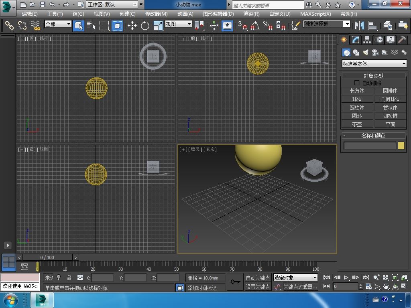
Task: Toggle the selection lock padlock icon
Action: [x=69, y=278]
